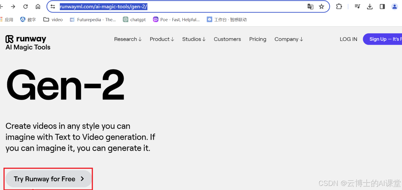Open the Customers page
Image resolution: width=402 pixels, height=190 pixels.
[227, 39]
